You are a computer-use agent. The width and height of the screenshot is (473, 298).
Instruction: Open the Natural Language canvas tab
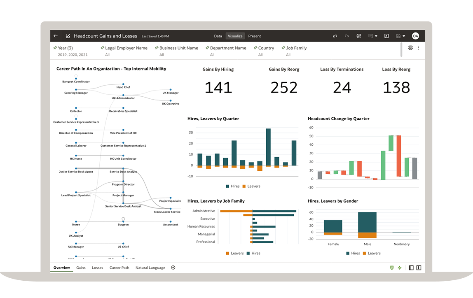(150, 268)
